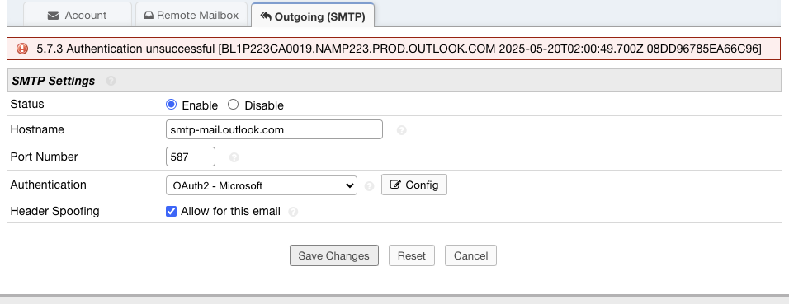Click into the Hostname input field
Viewport: 789px width, 304px height.
(274, 129)
